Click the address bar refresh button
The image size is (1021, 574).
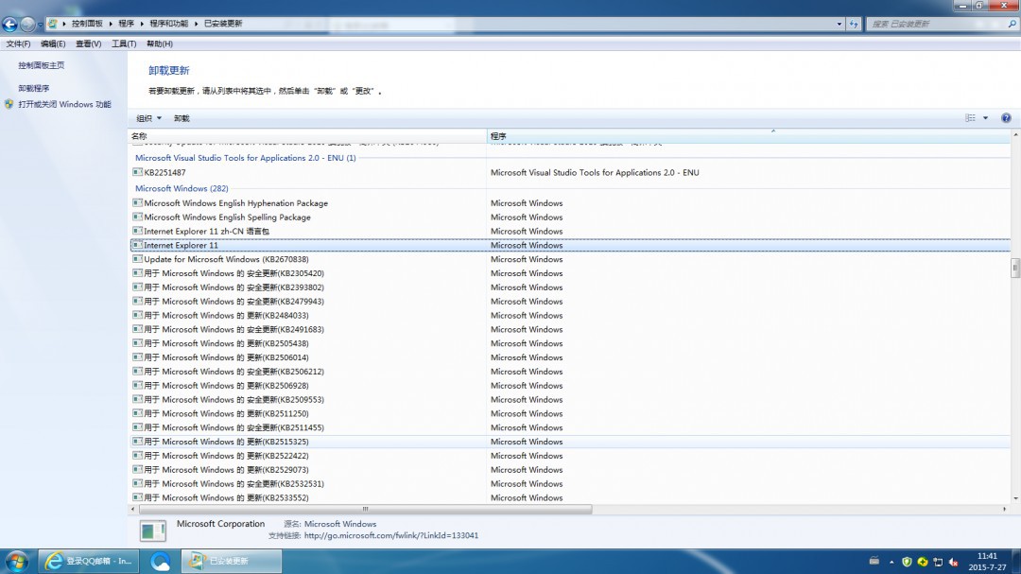click(854, 24)
